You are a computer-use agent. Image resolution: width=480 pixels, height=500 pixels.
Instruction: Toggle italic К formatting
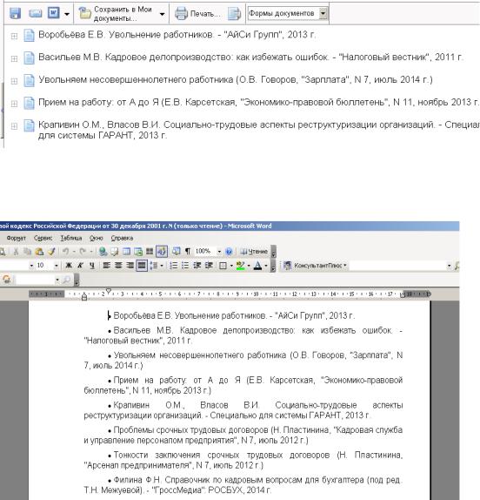[x=80, y=266]
